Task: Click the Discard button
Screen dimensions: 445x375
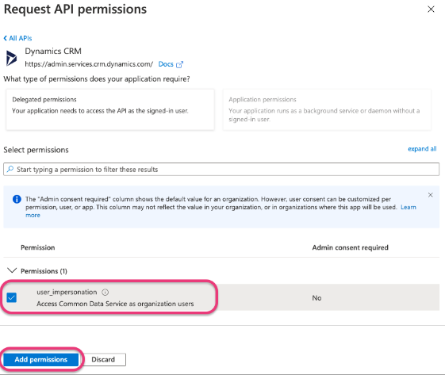Action: 103,360
